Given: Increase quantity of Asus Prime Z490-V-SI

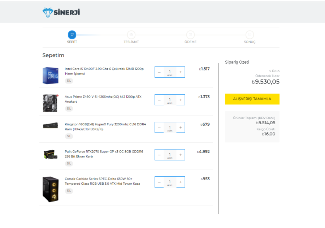Looking at the screenshot, I should [x=181, y=100].
